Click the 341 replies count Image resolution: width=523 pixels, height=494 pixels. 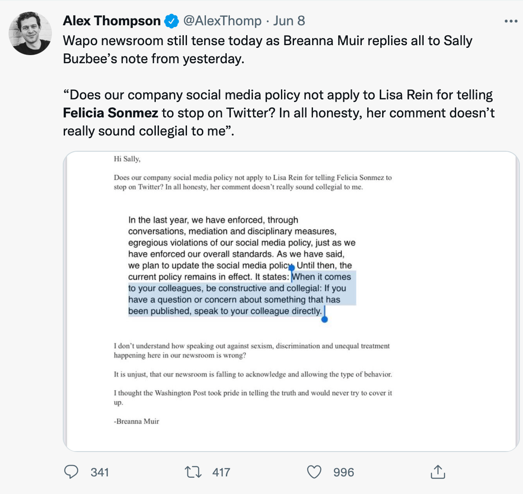(100, 472)
